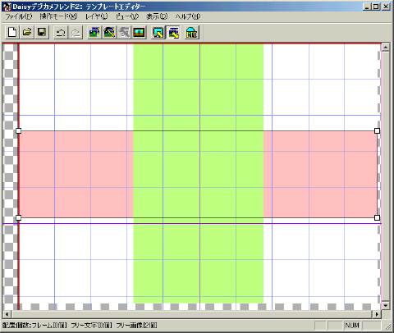Image resolution: width=394 pixels, height=333 pixels.
Task: Click the stacked pictures icon after redo
Action: (94, 33)
